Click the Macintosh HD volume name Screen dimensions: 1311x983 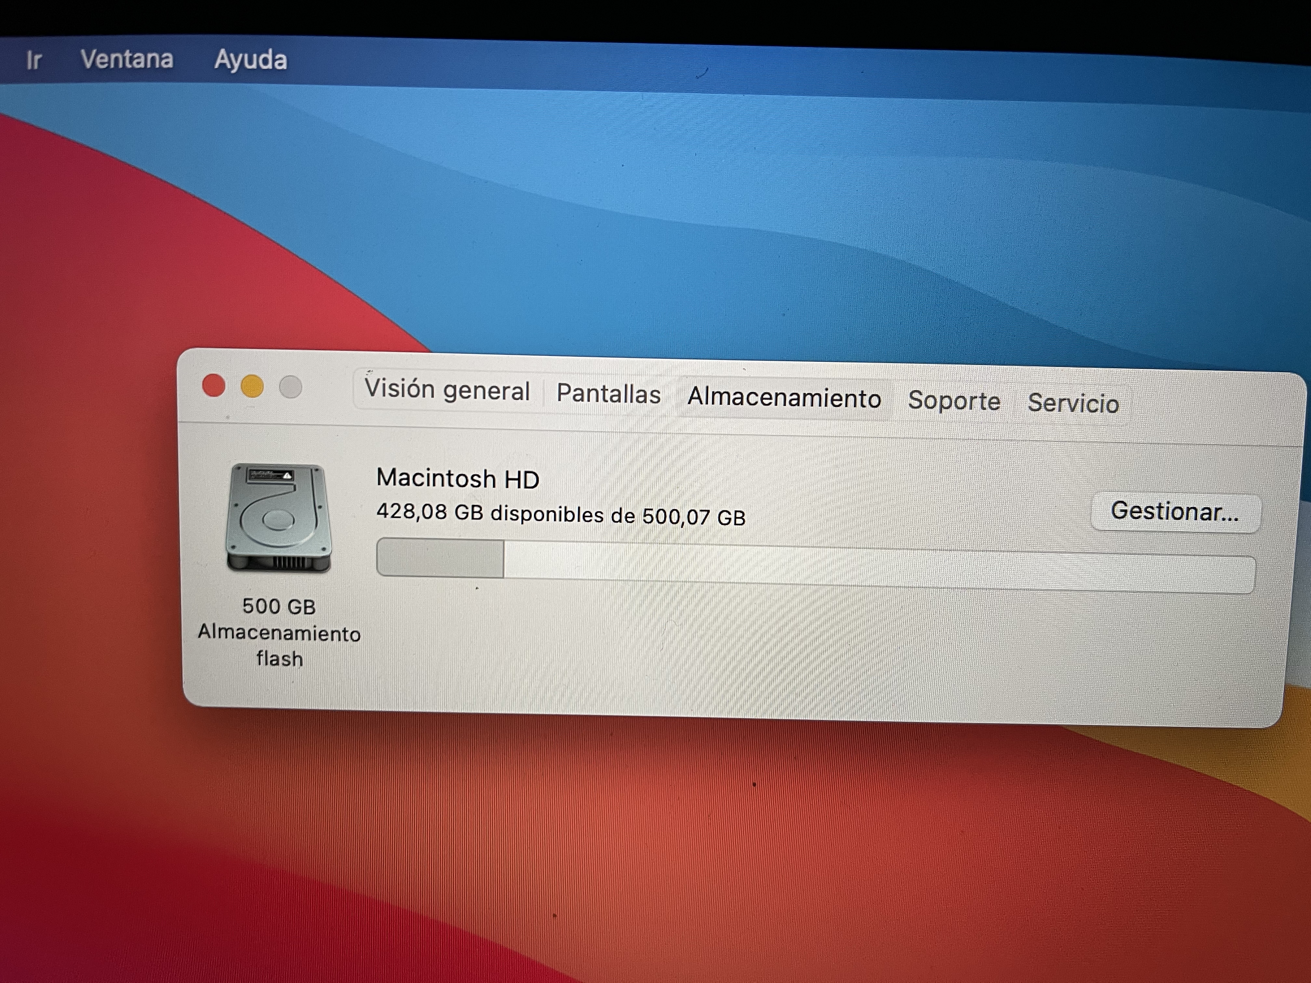coord(457,479)
